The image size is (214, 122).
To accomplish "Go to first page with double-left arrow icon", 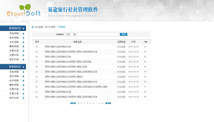I will tap(72, 103).
